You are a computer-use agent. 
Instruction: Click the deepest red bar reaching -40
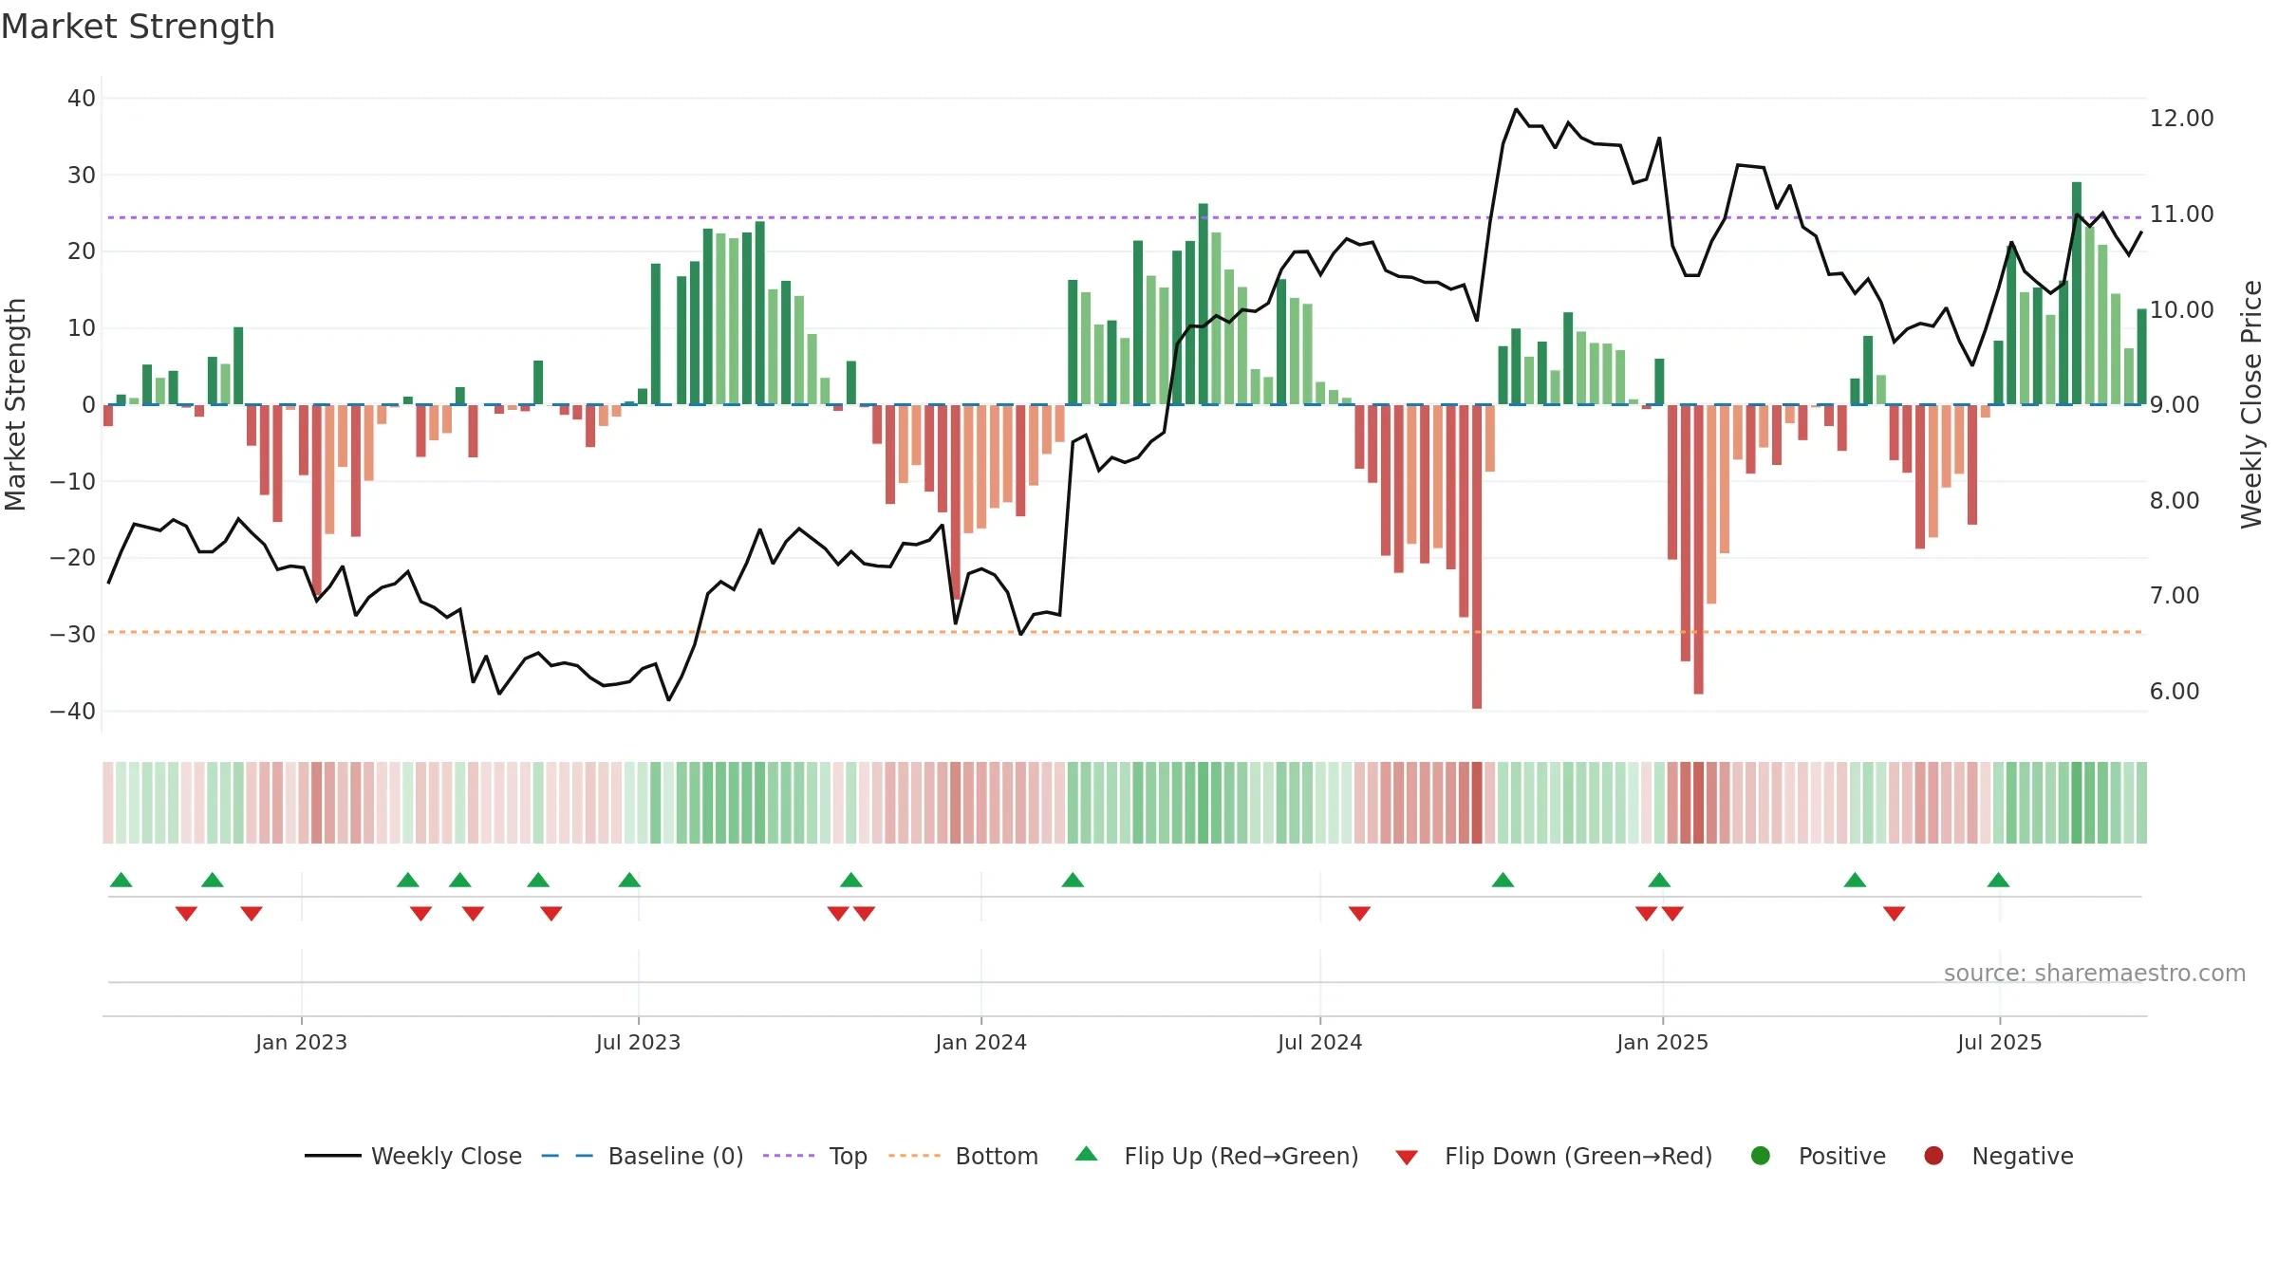[1477, 557]
